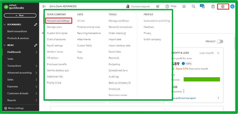The height and width of the screenshot is (114, 238).
Task: Click the green Income bar
Action: [202, 79]
